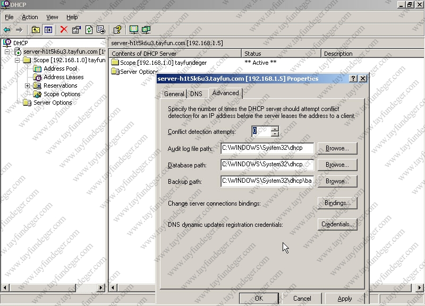Decrease conflict detection attempts with down arrow

275,134
